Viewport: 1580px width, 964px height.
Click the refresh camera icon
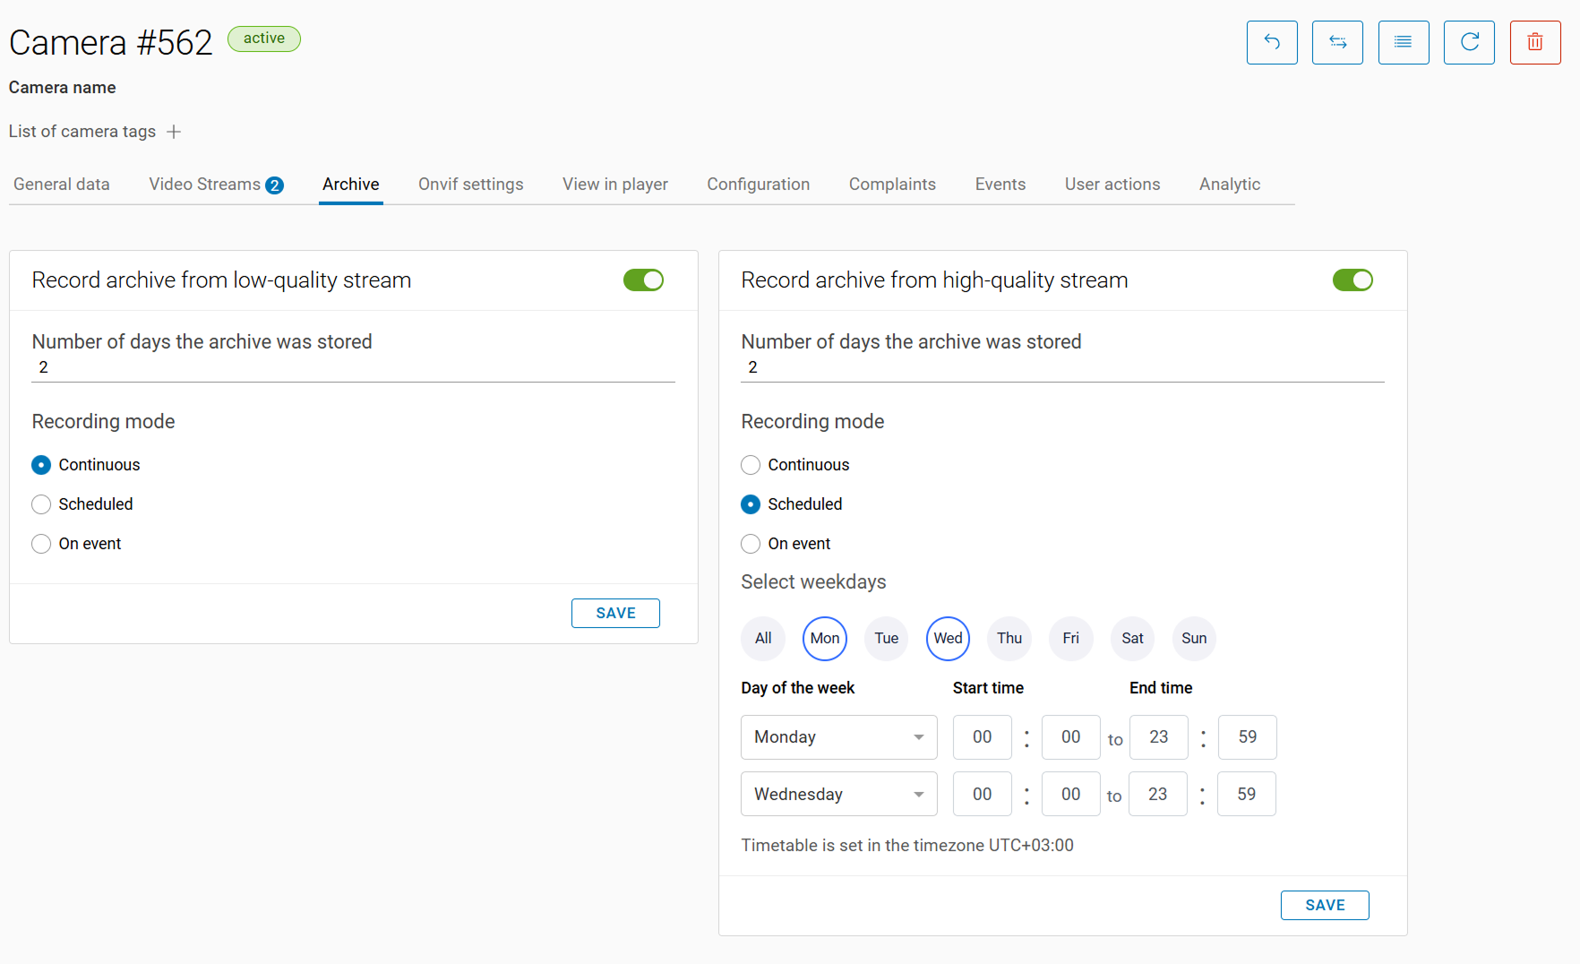point(1469,42)
